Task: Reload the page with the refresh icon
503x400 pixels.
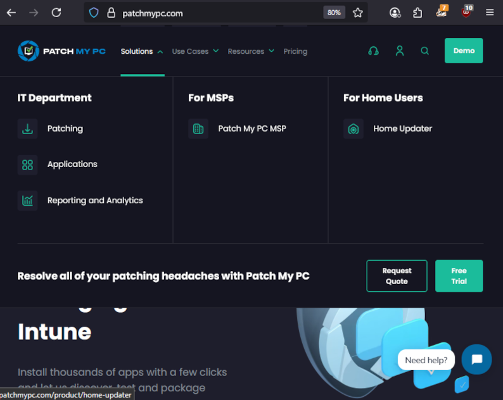Action: click(x=56, y=13)
